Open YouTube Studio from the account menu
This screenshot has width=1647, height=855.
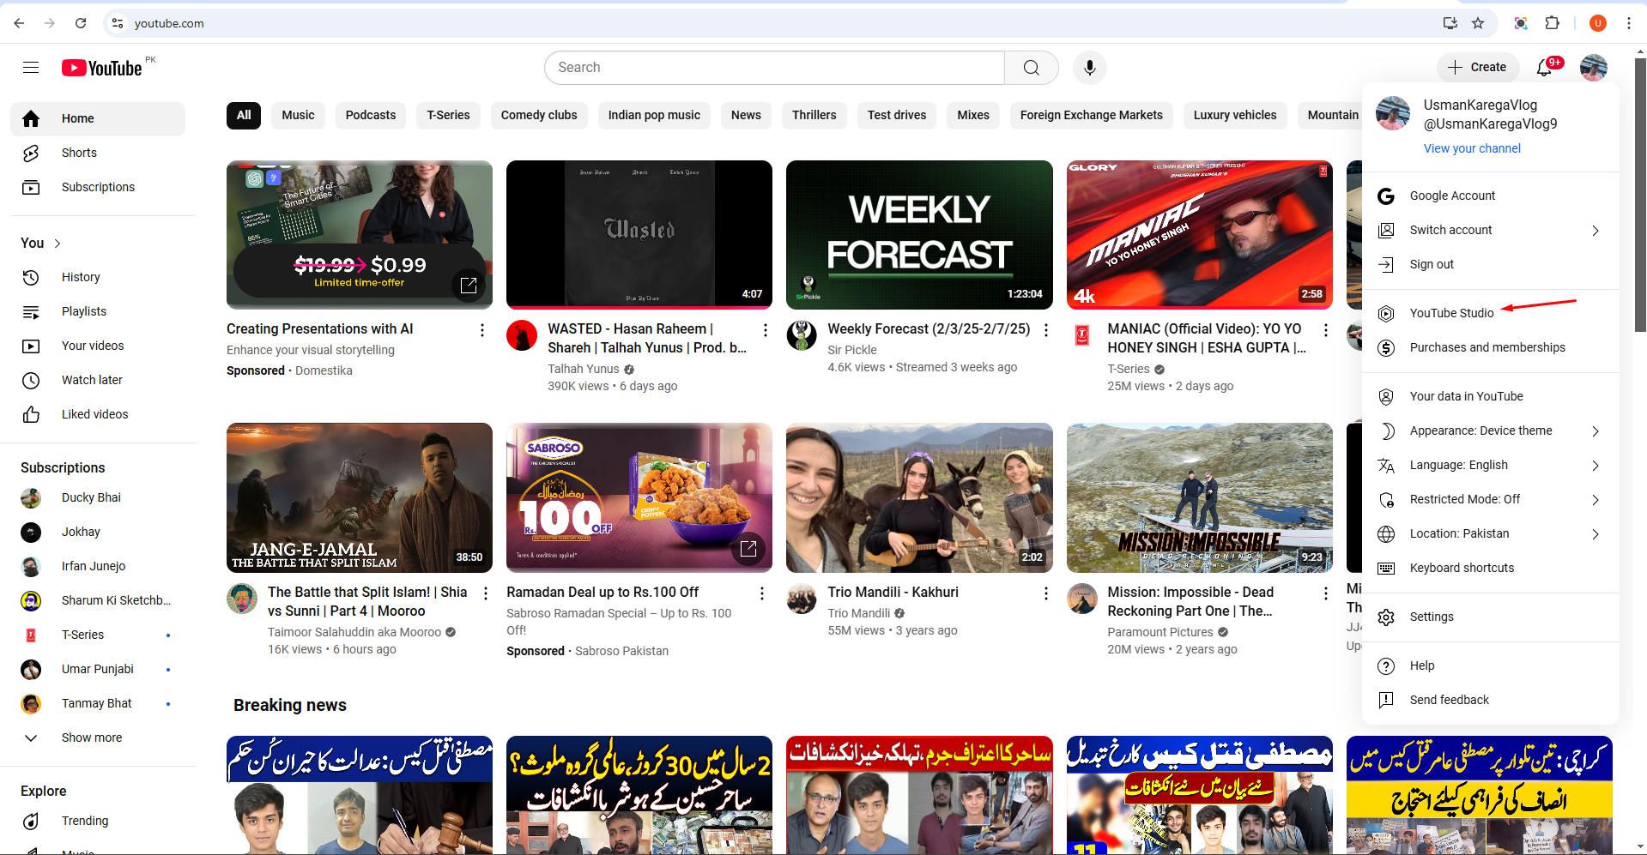point(1452,313)
